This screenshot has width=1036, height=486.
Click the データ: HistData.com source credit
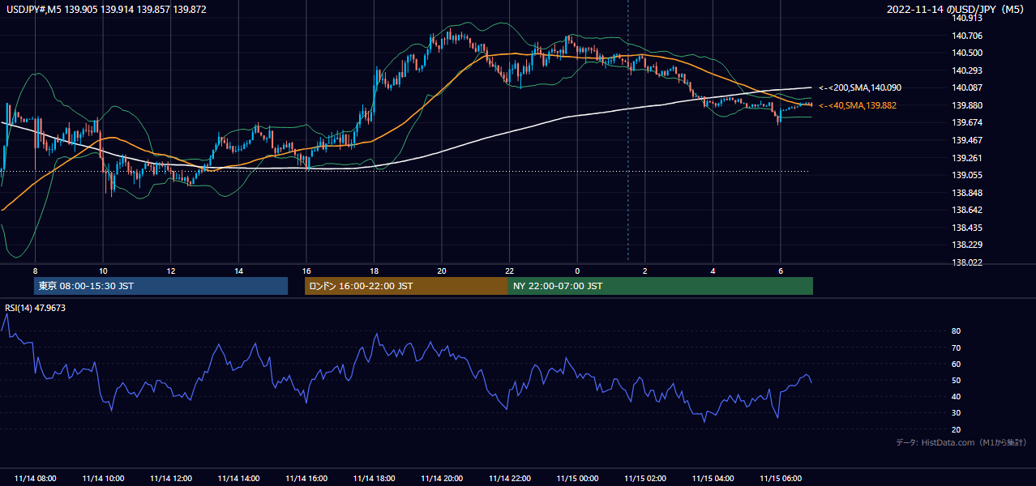point(961,442)
